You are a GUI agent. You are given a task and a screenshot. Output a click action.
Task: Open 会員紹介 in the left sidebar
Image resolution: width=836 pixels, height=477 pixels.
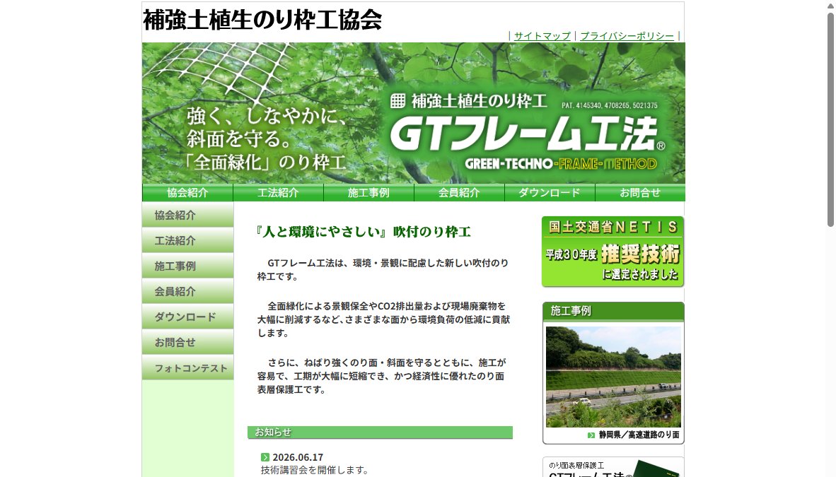187,292
